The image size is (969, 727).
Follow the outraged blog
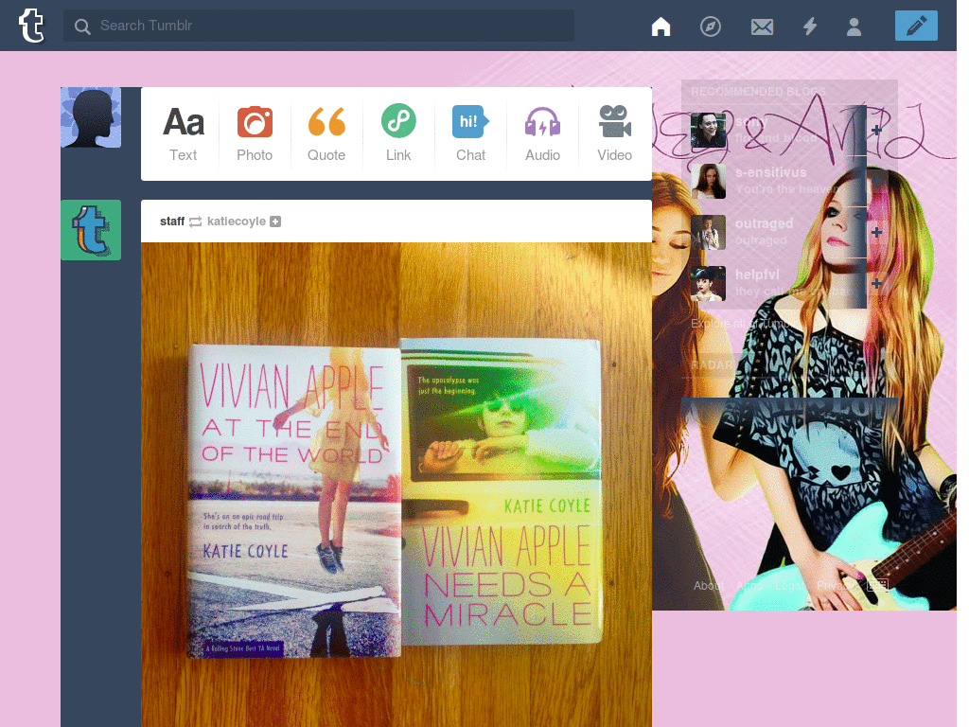[876, 232]
